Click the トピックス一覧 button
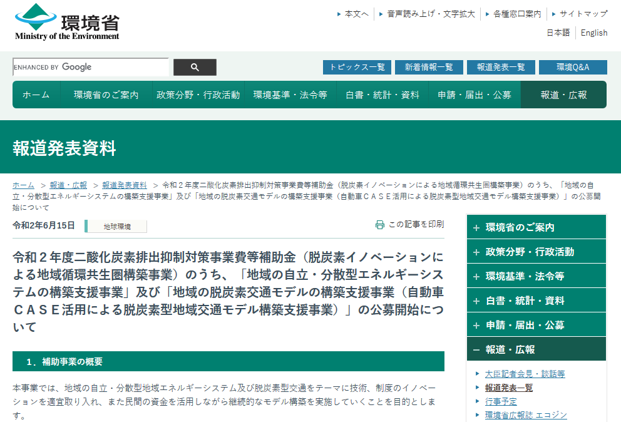Image resolution: width=621 pixels, height=422 pixels. point(357,68)
